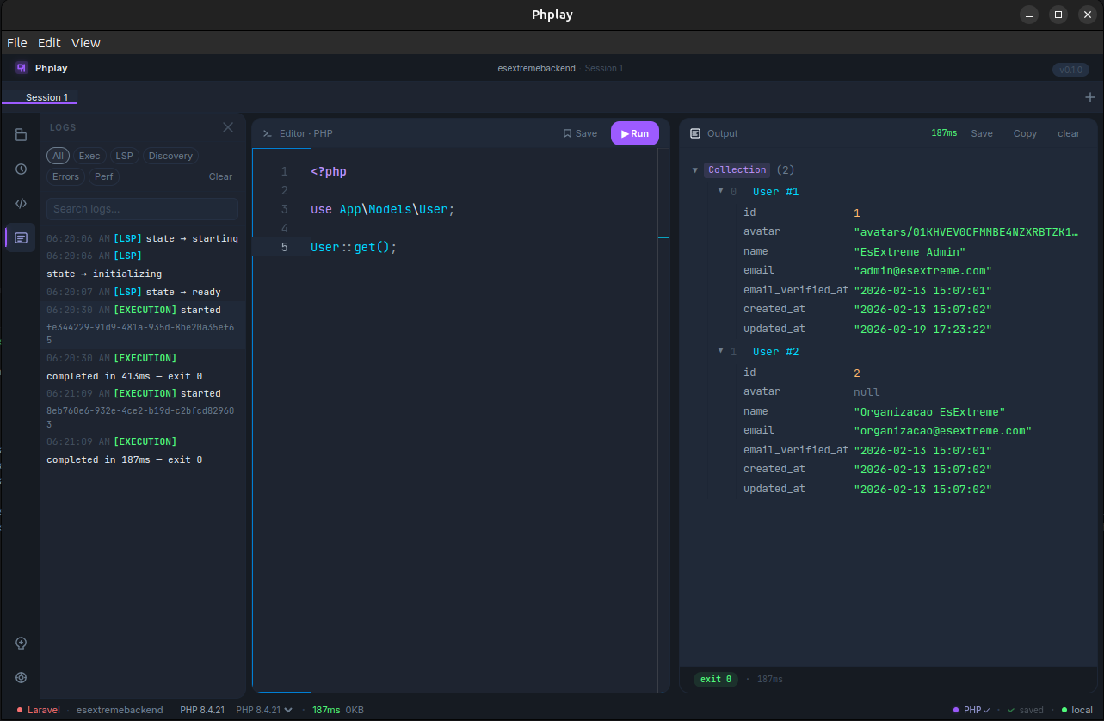Click line number 4 in the gutter
Viewport: 1104px width, 721px height.
click(284, 228)
